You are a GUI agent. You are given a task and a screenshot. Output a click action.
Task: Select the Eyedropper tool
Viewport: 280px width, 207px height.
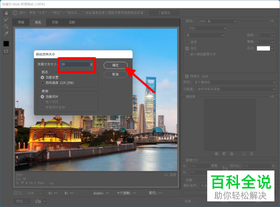tap(6, 34)
